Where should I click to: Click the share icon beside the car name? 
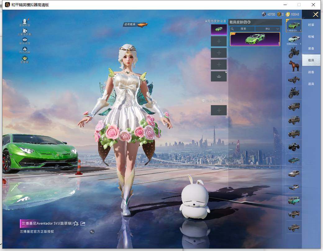point(83,223)
